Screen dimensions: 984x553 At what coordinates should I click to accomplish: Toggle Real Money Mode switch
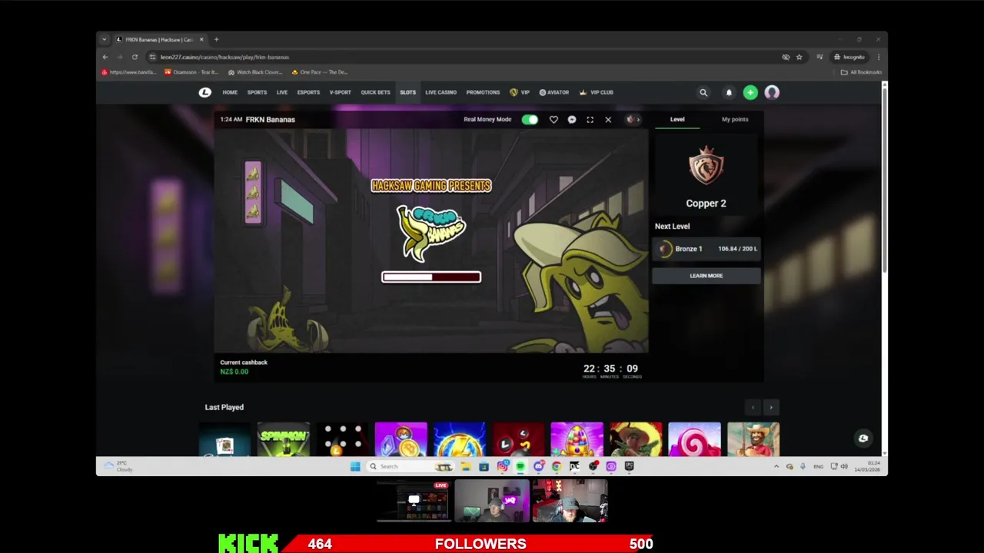[530, 119]
